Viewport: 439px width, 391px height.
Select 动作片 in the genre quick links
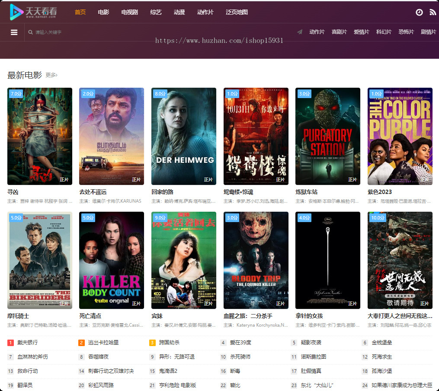(317, 32)
